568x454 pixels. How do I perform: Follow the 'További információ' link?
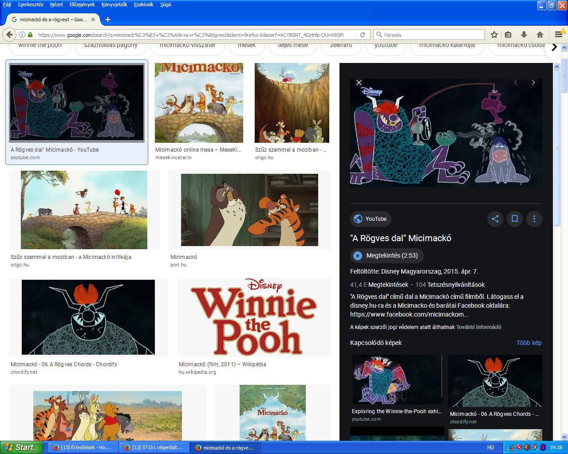point(479,327)
